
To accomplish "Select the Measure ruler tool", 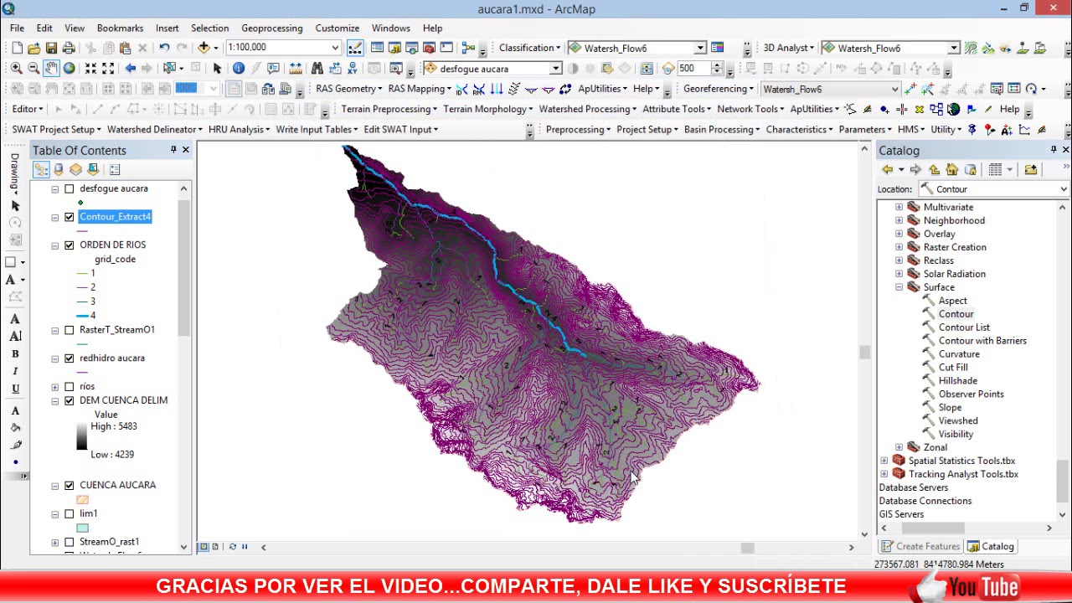I will (296, 68).
